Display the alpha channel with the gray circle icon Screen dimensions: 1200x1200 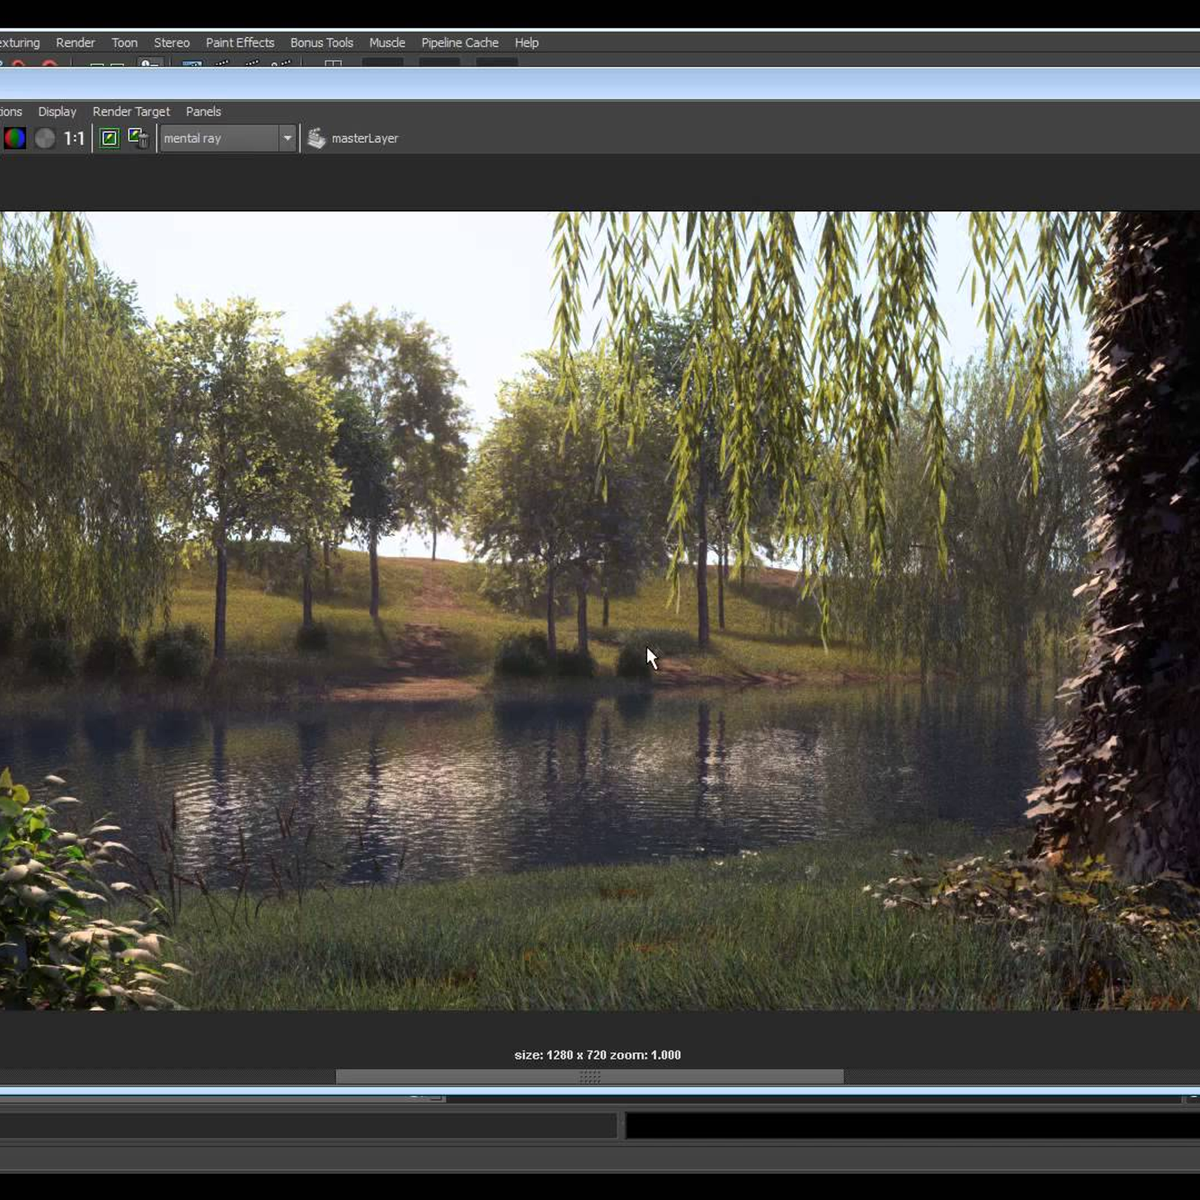45,138
